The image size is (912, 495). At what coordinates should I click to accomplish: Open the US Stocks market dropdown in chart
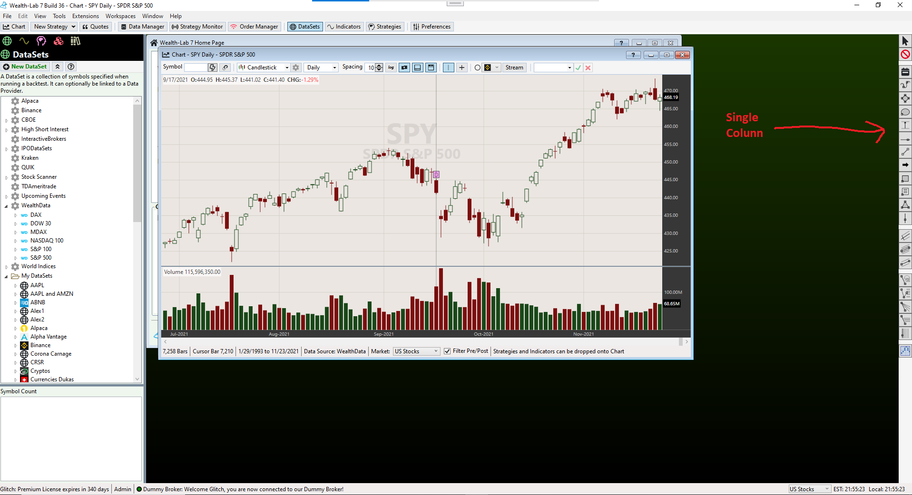(416, 351)
